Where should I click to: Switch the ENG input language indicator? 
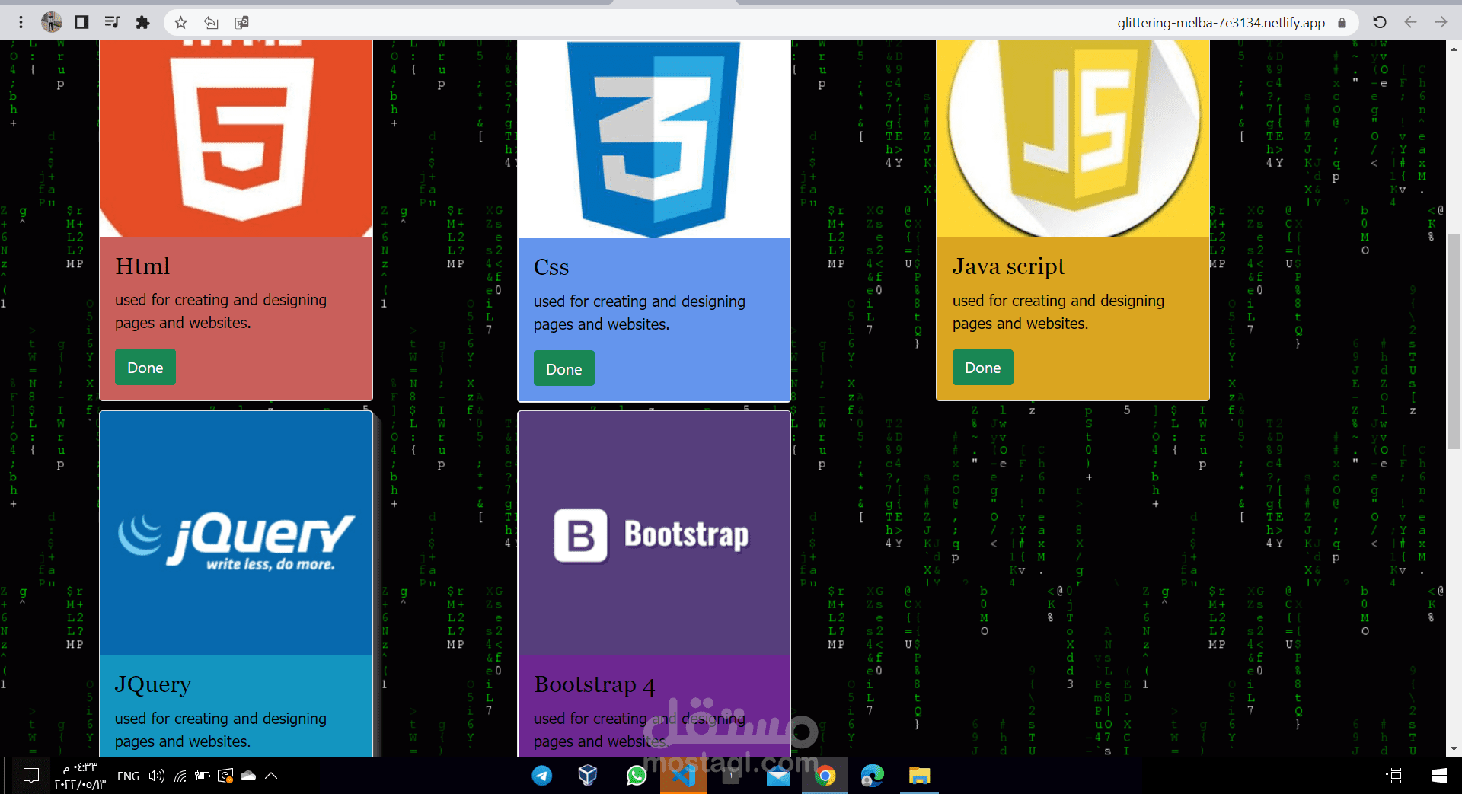128,776
